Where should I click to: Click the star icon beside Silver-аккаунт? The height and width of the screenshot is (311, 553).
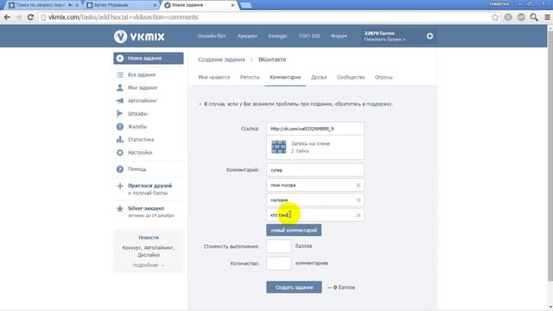click(x=120, y=209)
